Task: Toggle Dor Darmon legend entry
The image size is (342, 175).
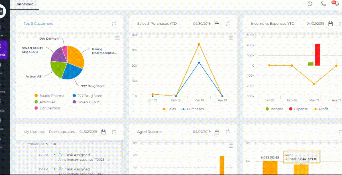Action: 47,108
